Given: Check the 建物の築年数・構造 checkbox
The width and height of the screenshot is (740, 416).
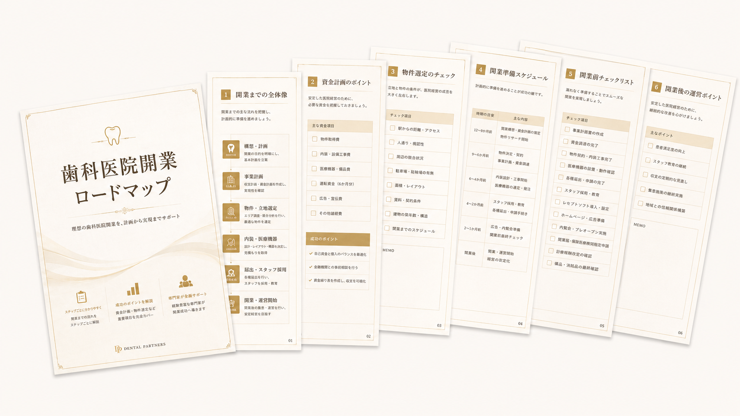Looking at the screenshot, I should pos(388,214).
